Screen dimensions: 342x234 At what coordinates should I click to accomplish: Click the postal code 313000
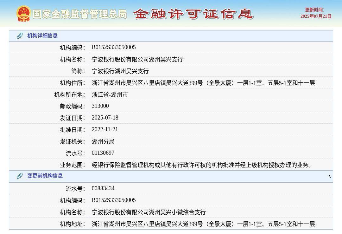pos(100,106)
